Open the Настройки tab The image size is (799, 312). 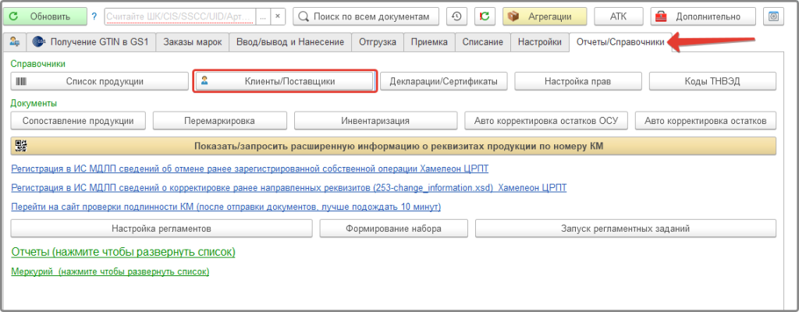click(x=540, y=42)
